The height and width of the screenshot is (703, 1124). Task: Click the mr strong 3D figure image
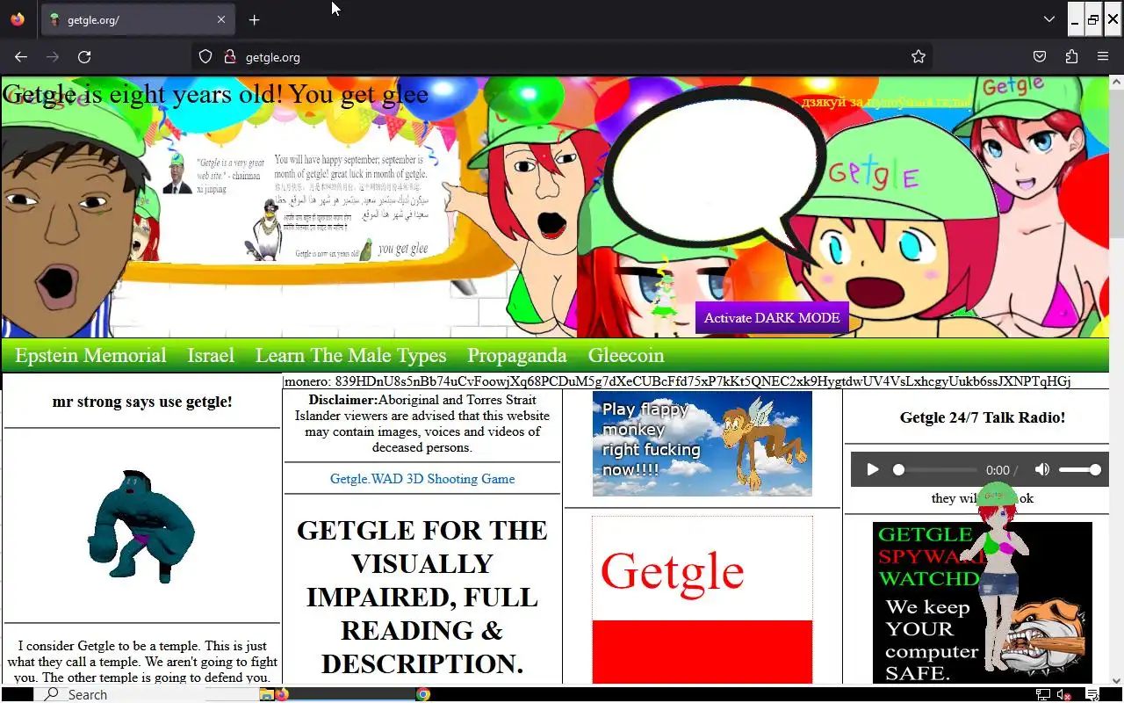point(140,525)
